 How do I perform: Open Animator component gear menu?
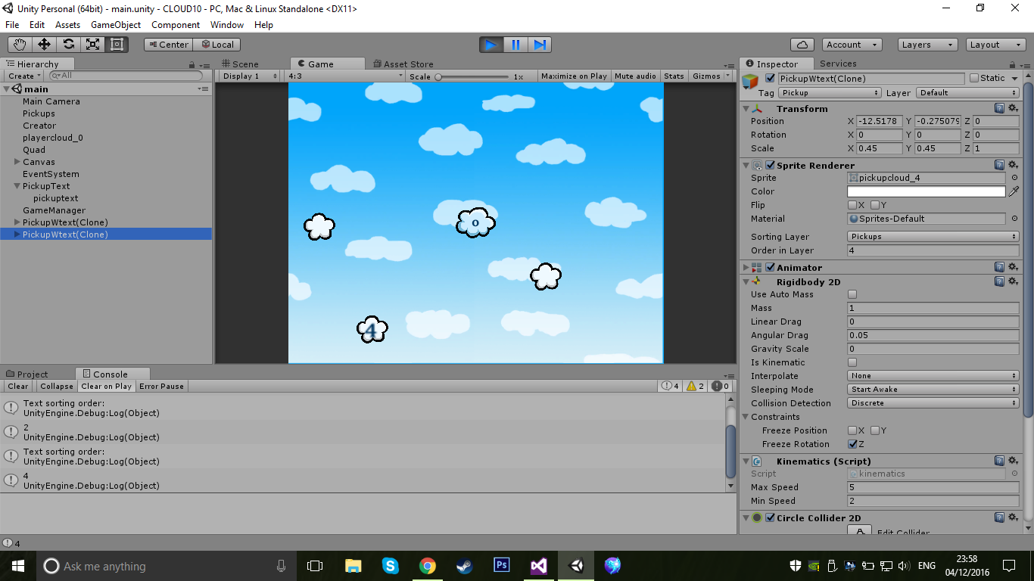(x=1013, y=268)
